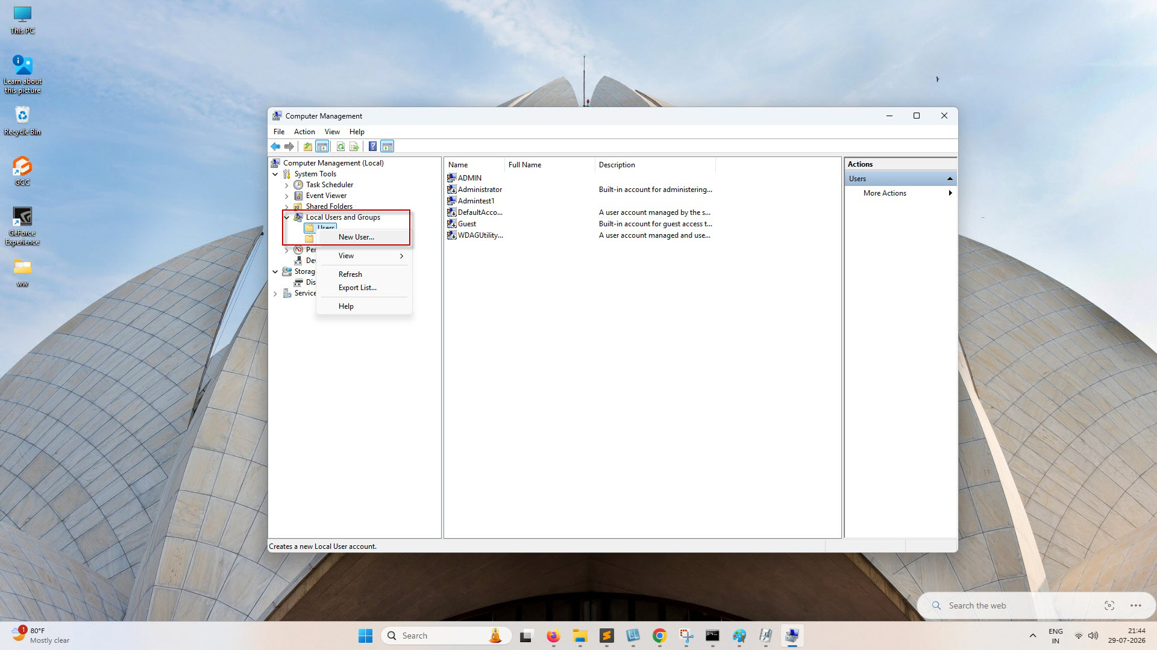
Task: Collapse the System Tools tree node
Action: pos(275,174)
